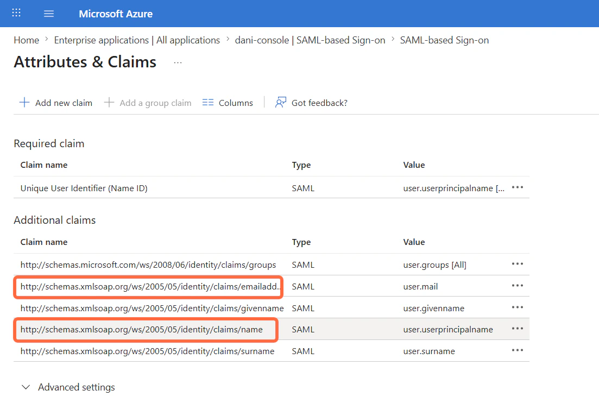The width and height of the screenshot is (599, 403).
Task: Open the claims/givenname claim
Action: [x=152, y=308]
